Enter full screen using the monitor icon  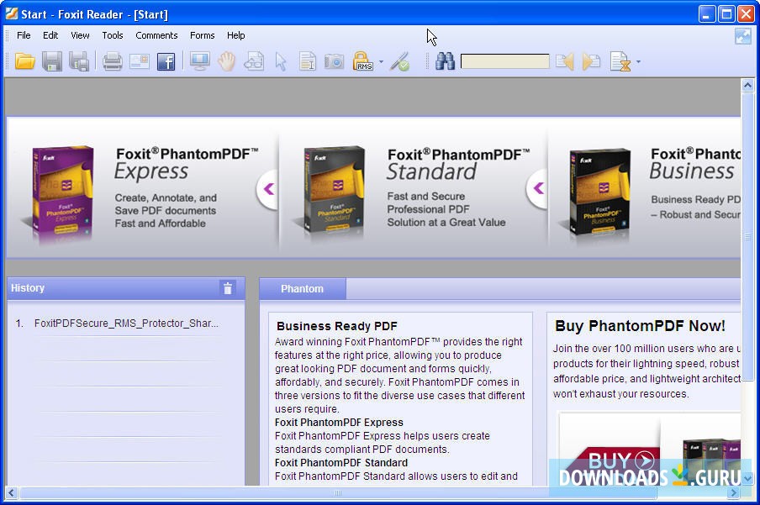[x=198, y=60]
